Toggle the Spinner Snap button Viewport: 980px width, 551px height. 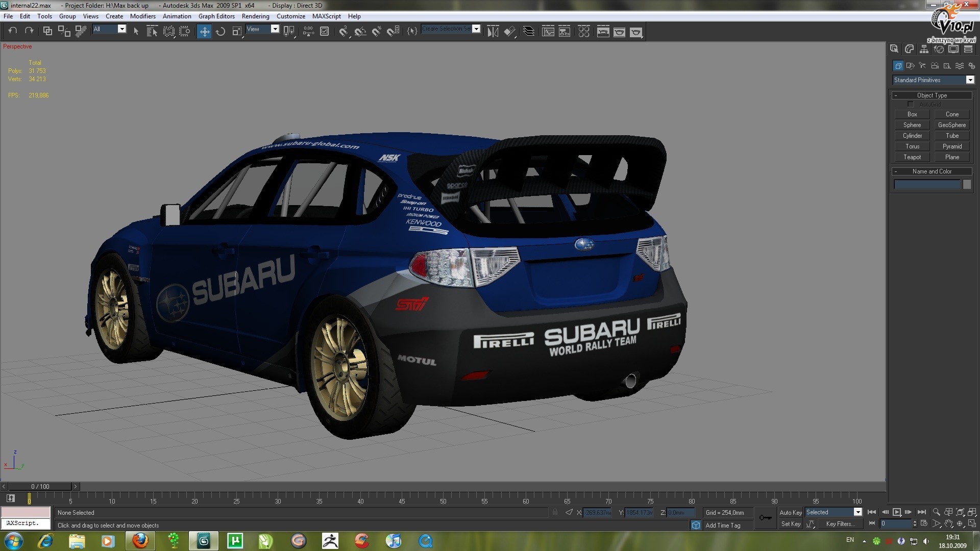(x=393, y=31)
